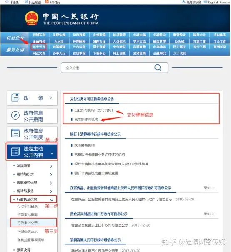This screenshot has width=231, height=252.
Task: Click 更多>> beside 人民币图样行政许可信息公示
Action: (x=209, y=188)
